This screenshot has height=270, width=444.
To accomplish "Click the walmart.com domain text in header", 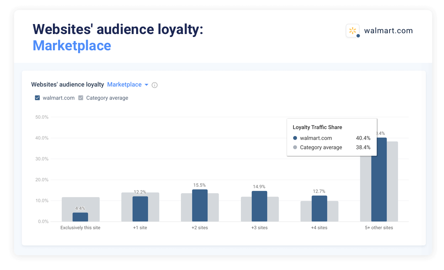I will pos(388,31).
